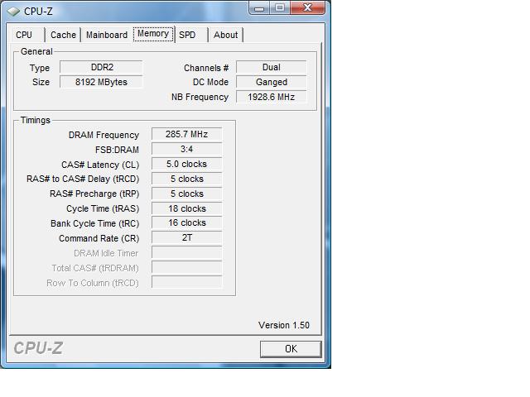This screenshot has height=397, width=530.
Task: Click the Type field showing DDR2
Action: [x=101, y=67]
